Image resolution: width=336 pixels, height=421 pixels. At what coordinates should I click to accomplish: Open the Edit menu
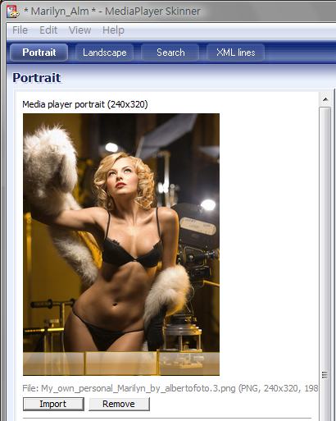pos(48,30)
